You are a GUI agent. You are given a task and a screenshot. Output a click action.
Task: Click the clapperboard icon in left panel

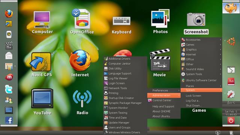pyautogui.click(x=9, y=45)
